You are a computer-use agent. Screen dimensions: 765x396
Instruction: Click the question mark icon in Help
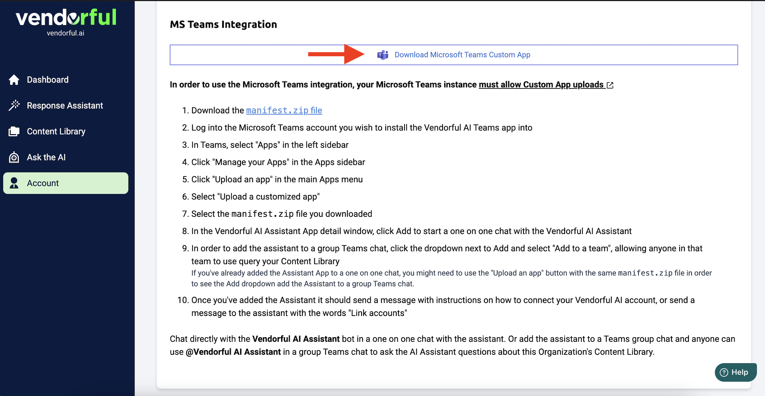coord(724,372)
